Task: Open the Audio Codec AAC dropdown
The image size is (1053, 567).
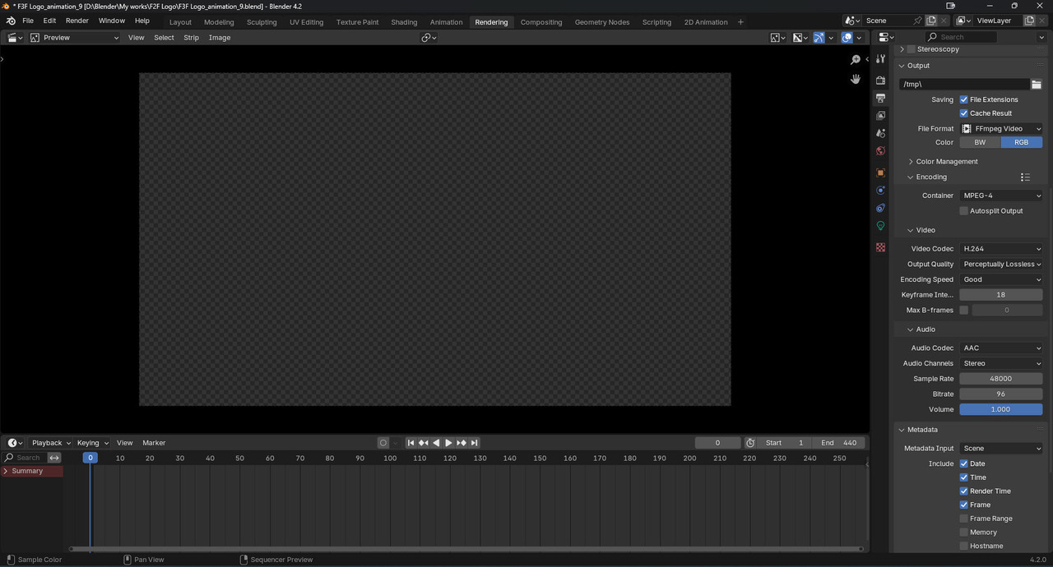Action: click(1001, 348)
